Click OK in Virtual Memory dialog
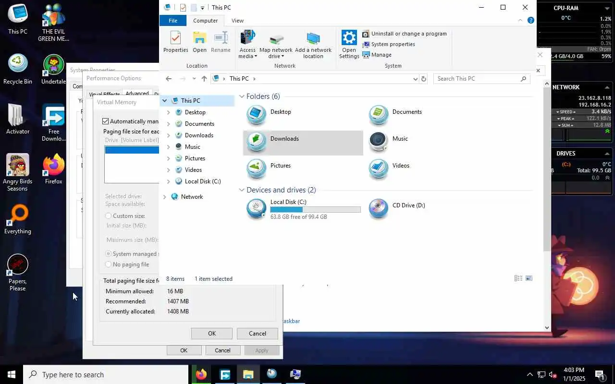This screenshot has width=615, height=384. coord(212,334)
